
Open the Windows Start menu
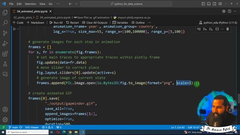point(3,132)
